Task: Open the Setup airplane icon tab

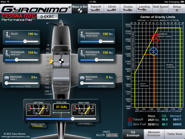Action: [x=177, y=8]
